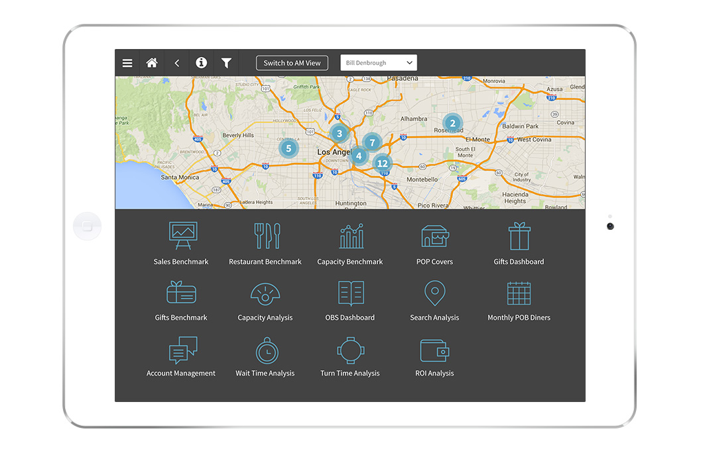Click the Santa Monica label on map

click(x=180, y=178)
